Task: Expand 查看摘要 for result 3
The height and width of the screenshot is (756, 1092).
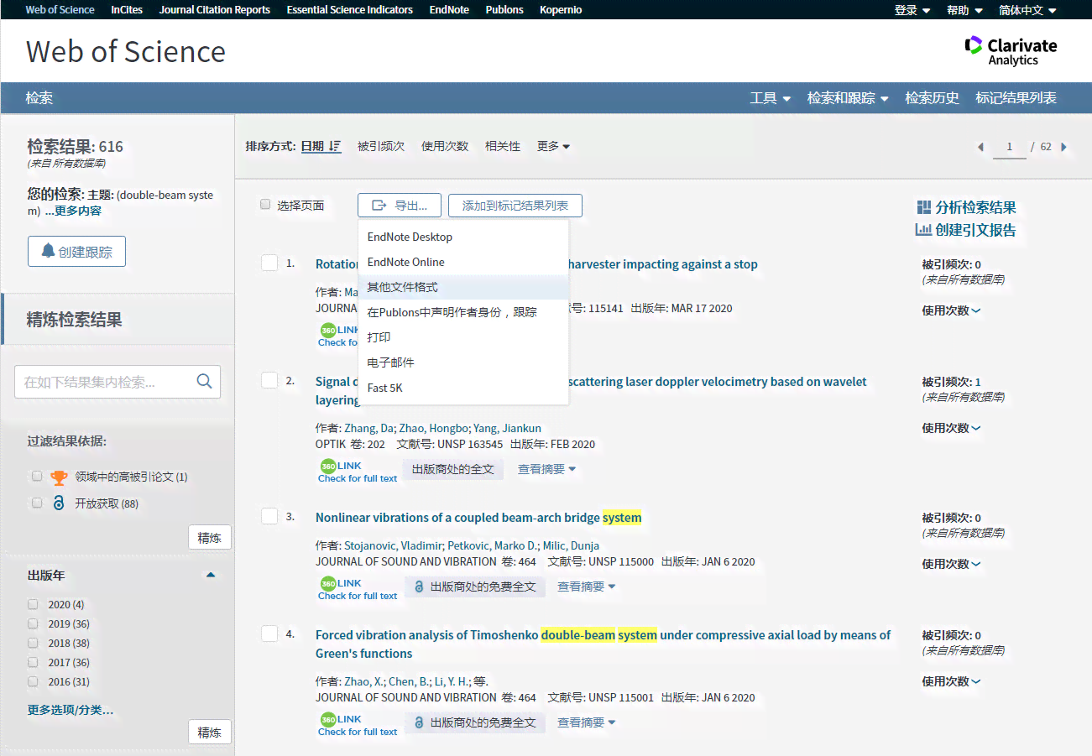Action: pyautogui.click(x=586, y=587)
